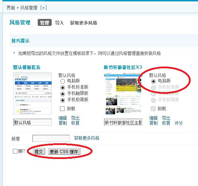Screen dimensions: 198x186
Task: Focus the 默认风格 name input field
Action: (32, 122)
